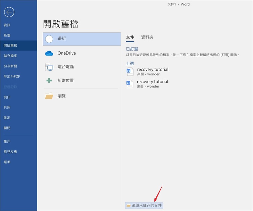The width and height of the screenshot is (253, 211).
Task: Switch to the 資料夾 tab
Action: tap(147, 37)
